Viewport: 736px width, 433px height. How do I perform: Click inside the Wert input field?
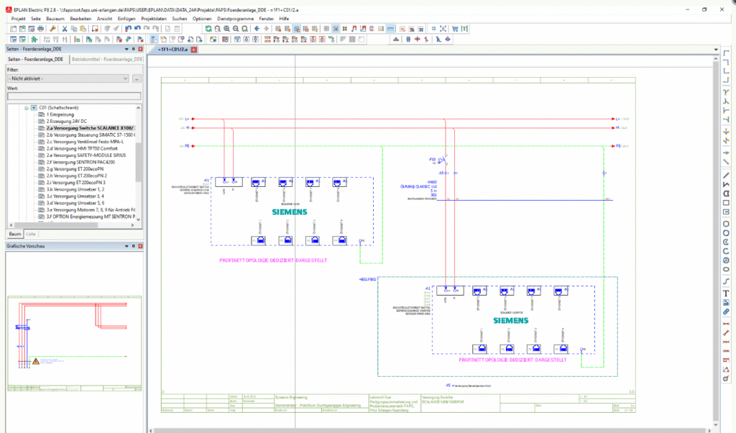70,96
